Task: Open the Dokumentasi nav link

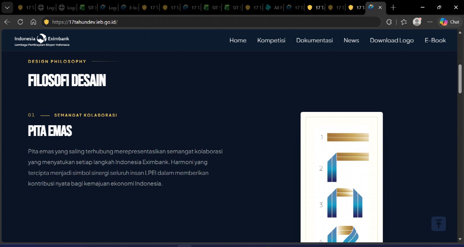Action: [314, 40]
